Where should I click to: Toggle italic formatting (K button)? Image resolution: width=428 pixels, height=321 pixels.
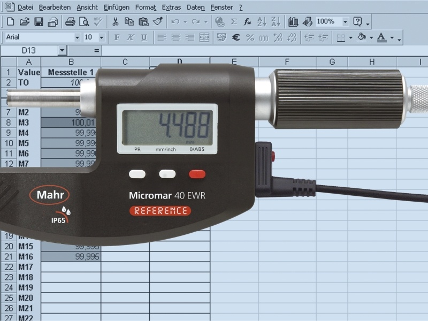(131, 37)
